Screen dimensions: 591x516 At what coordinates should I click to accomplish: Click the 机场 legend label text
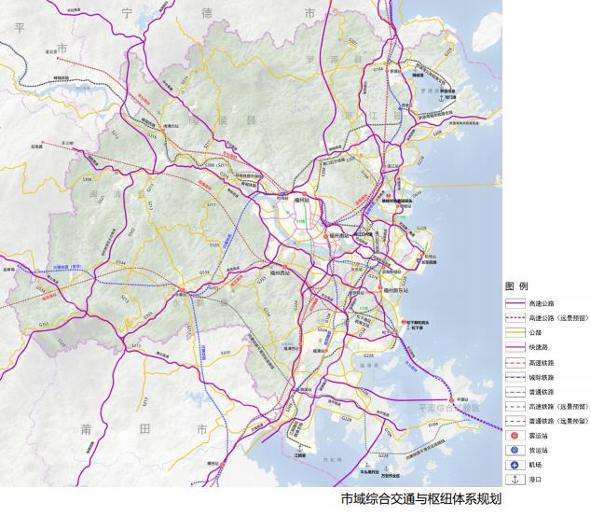click(x=536, y=465)
